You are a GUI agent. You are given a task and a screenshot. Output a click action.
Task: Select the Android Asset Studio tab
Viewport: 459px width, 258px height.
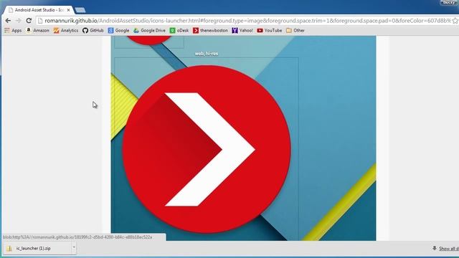(39, 10)
